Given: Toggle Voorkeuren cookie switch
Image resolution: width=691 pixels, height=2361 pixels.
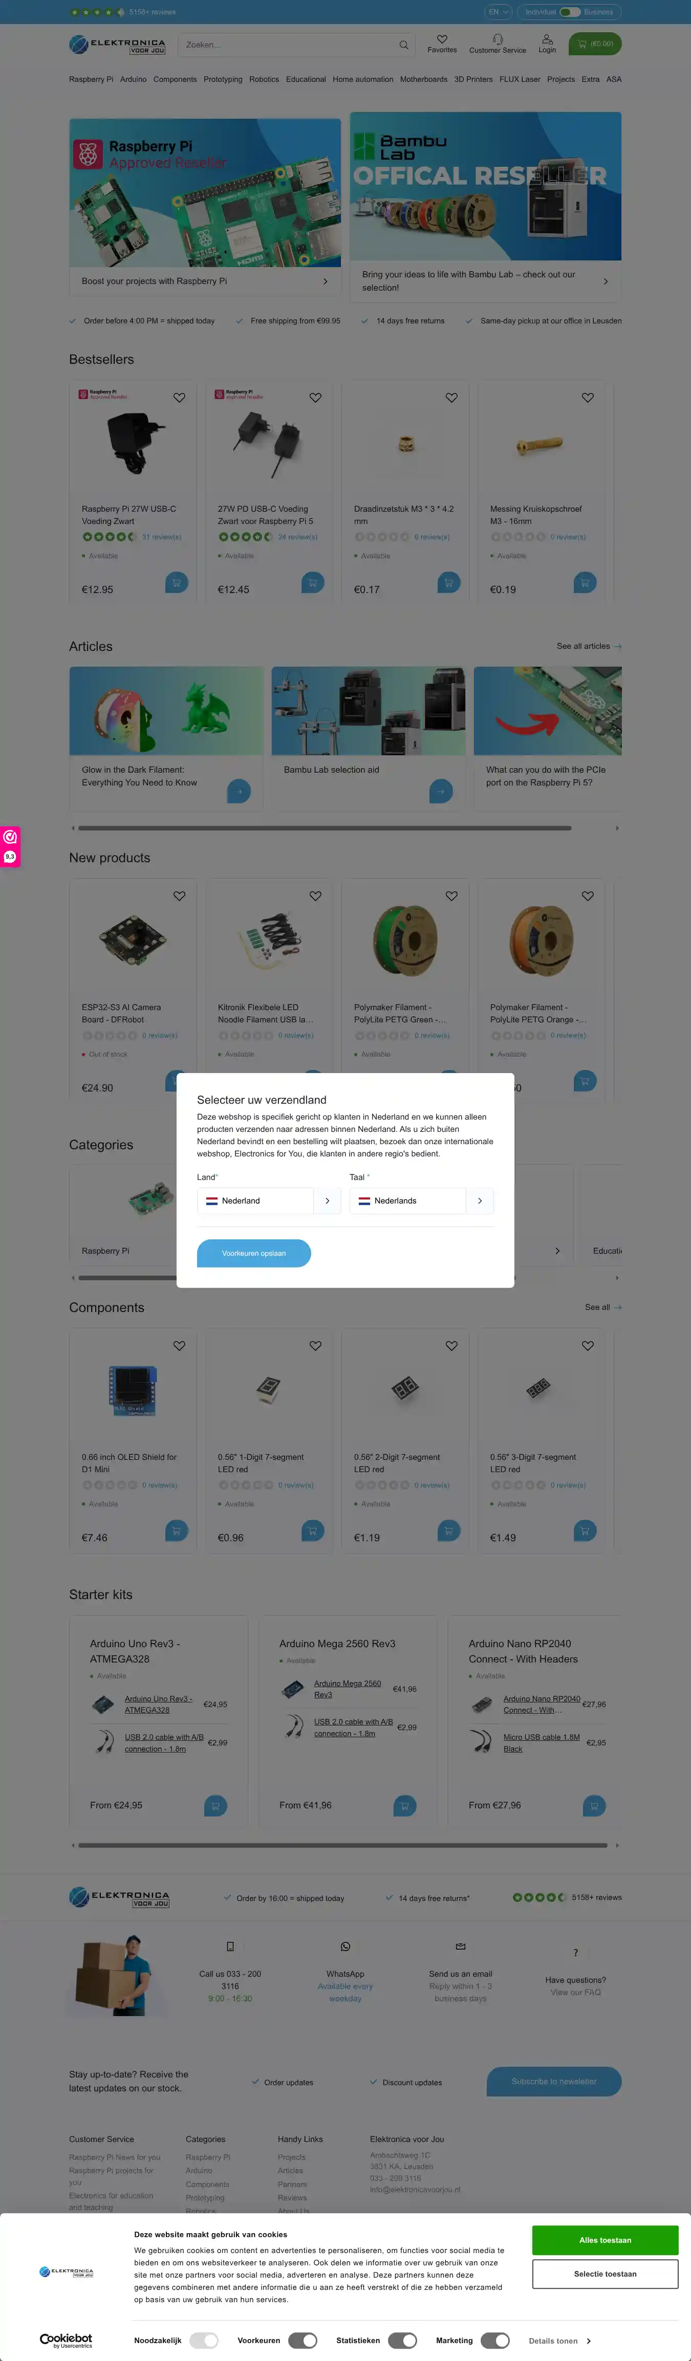Looking at the screenshot, I should (x=303, y=2340).
